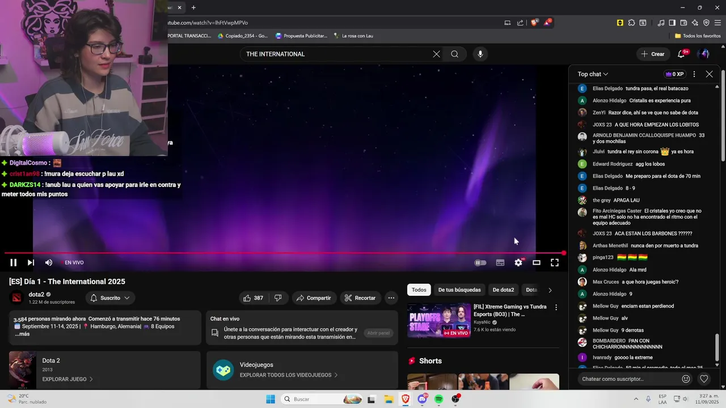Toggle autoplay switch in player

pos(480,262)
